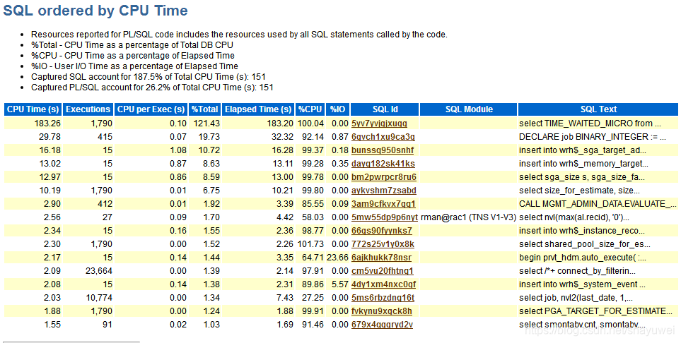
Task: Click the 1.08 CPU per Exec value
Action: click(178, 150)
